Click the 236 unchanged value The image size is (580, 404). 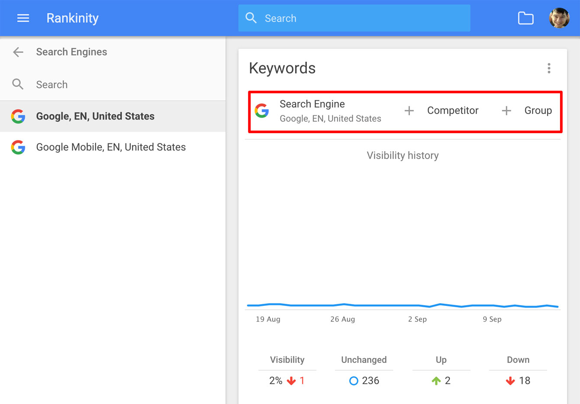[371, 381]
